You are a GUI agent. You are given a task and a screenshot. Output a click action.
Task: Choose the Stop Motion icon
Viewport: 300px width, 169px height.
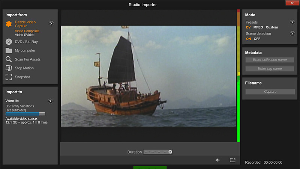point(9,68)
